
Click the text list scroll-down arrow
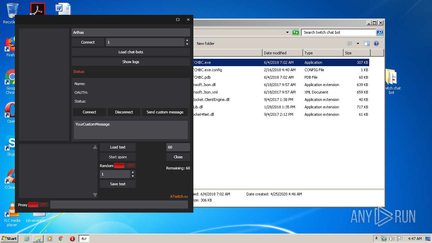tap(95, 195)
